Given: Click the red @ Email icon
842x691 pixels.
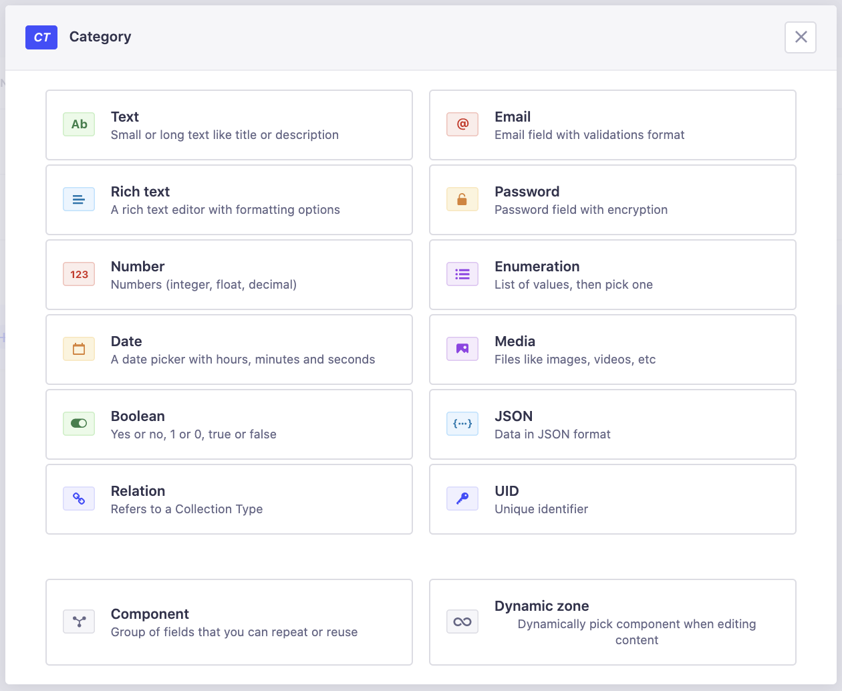Looking at the screenshot, I should click(462, 124).
